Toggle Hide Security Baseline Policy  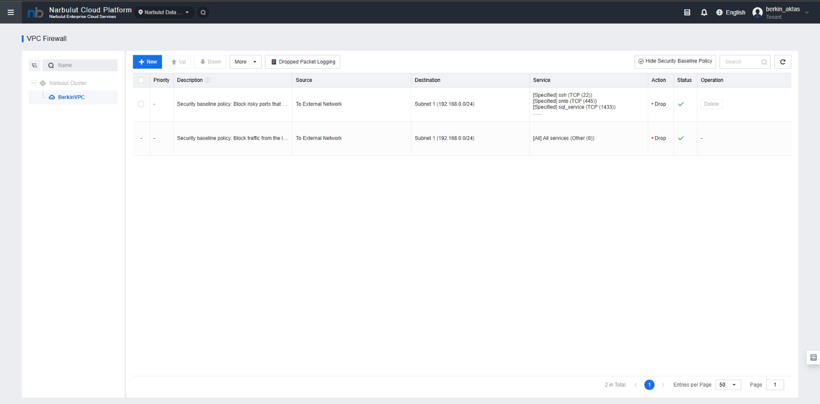[675, 61]
